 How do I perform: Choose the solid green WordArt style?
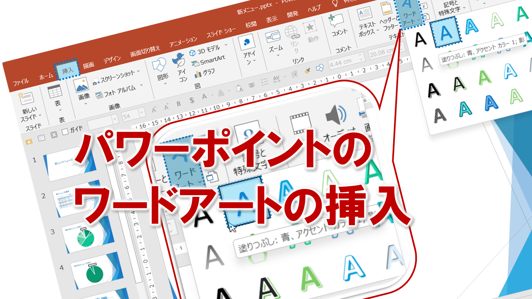(485, 77)
